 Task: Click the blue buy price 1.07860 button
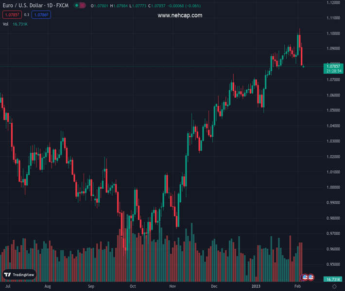41,15
